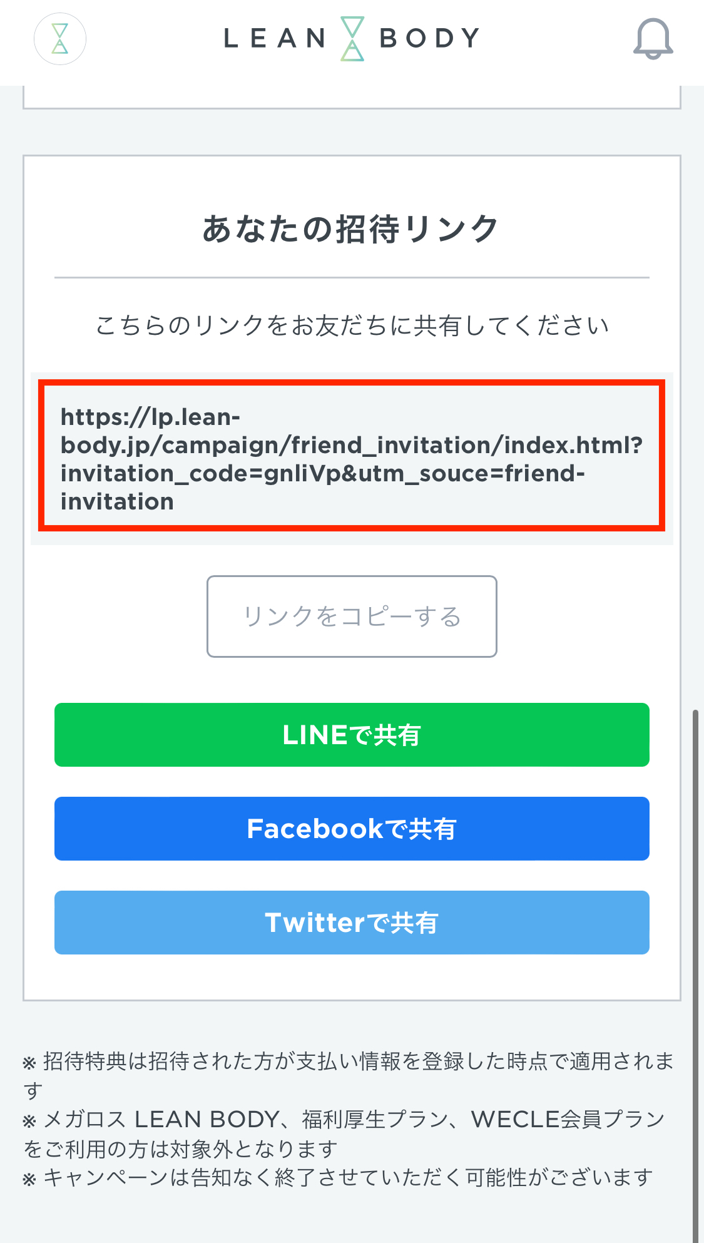This screenshot has width=704, height=1243.
Task: Click the partially visible card above invitation section
Action: (x=352, y=97)
